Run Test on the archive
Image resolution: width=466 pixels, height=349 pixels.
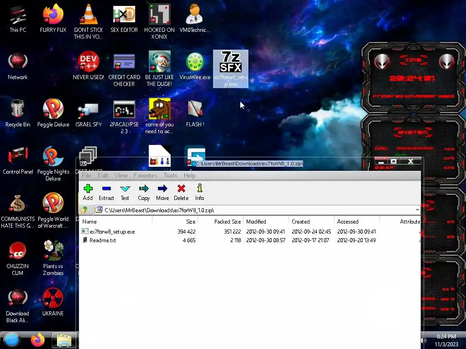[125, 192]
